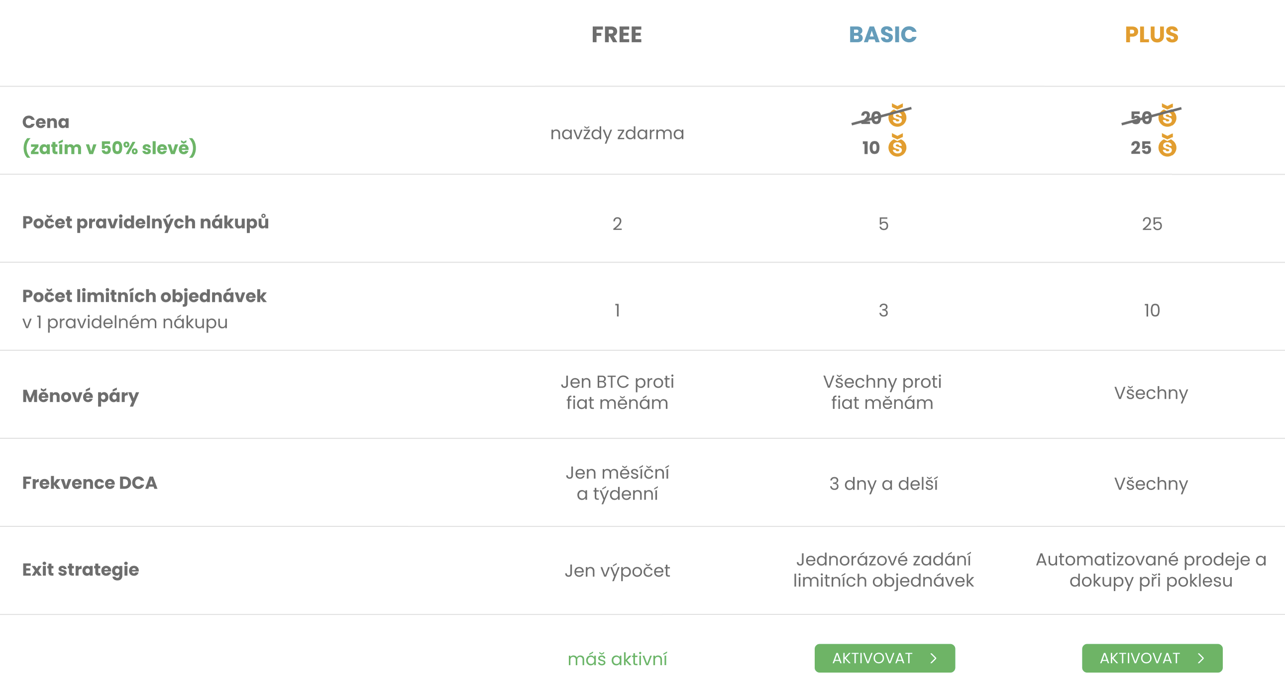This screenshot has height=690, width=1285.
Task: Activate the BASIC plan
Action: tap(884, 658)
